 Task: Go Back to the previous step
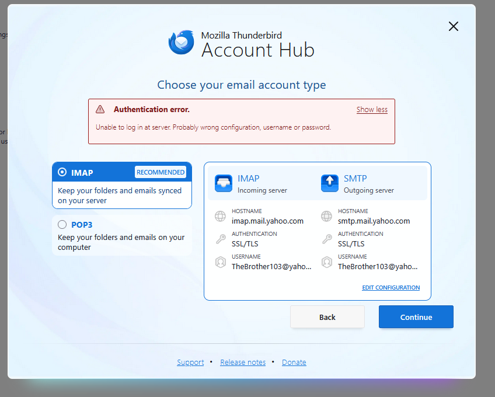click(327, 317)
